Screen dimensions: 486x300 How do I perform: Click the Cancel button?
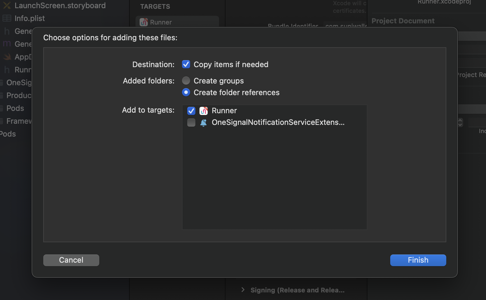click(x=71, y=260)
